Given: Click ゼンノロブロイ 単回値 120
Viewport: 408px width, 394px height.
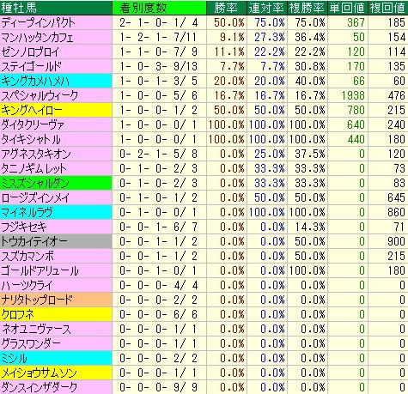Looking at the screenshot, I should click(x=356, y=52).
